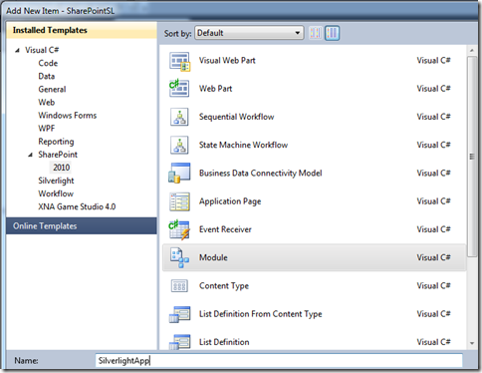The height and width of the screenshot is (373, 482).
Task: Click the Content Type name text
Action: [224, 286]
